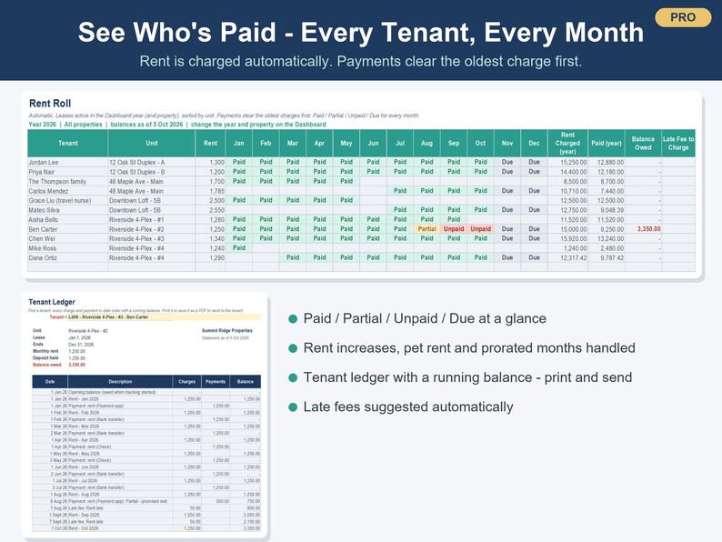Click 'balances as of 5 Oct 2026' text

click(146, 125)
